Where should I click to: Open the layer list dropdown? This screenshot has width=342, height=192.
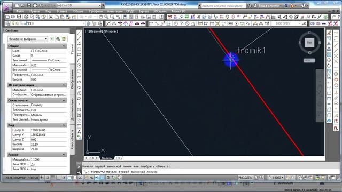click(84, 23)
